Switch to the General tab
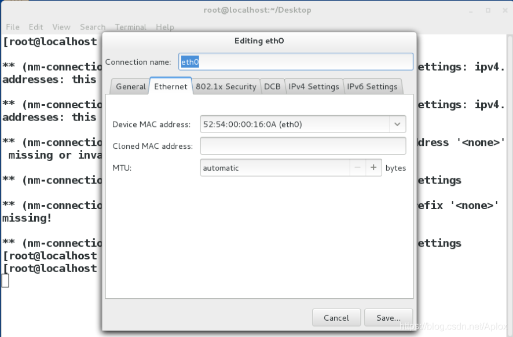 click(130, 87)
